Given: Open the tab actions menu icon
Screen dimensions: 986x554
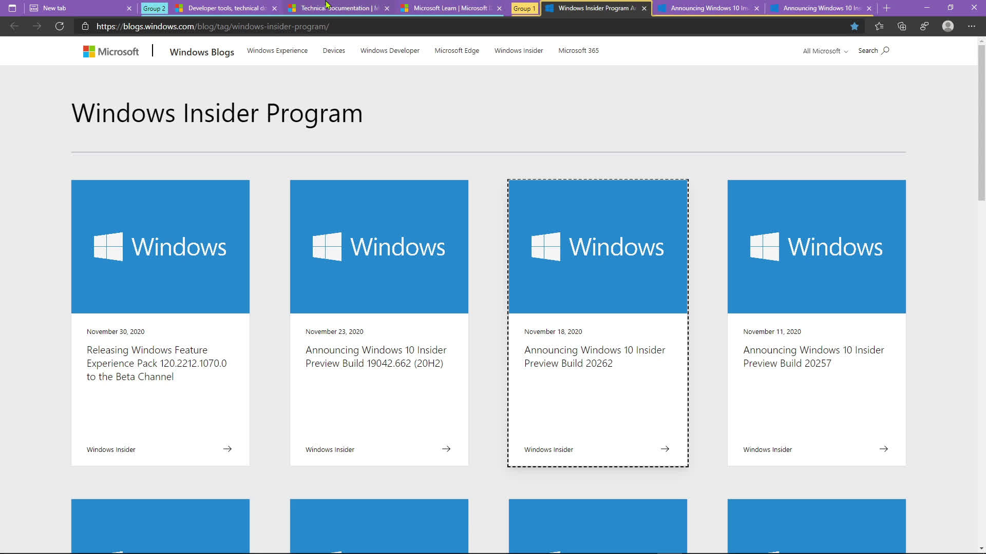Looking at the screenshot, I should click(x=12, y=8).
